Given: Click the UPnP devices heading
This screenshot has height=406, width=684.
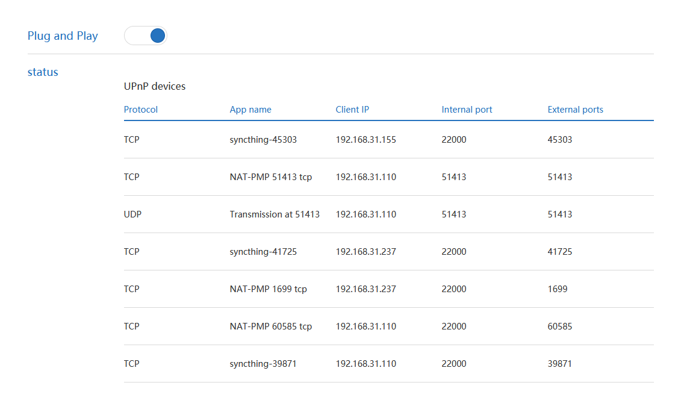Looking at the screenshot, I should point(154,86).
